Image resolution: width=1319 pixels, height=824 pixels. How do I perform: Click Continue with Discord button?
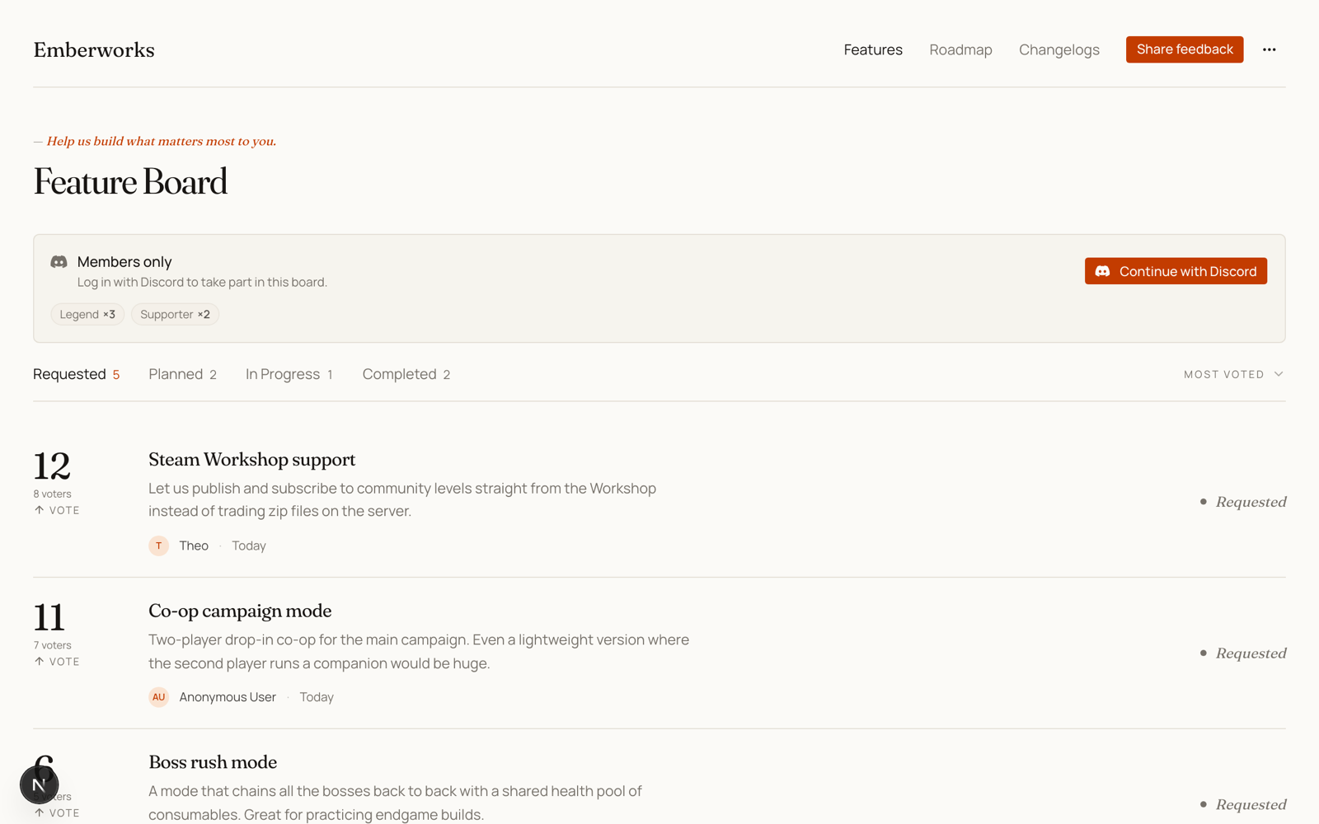[x=1176, y=271]
